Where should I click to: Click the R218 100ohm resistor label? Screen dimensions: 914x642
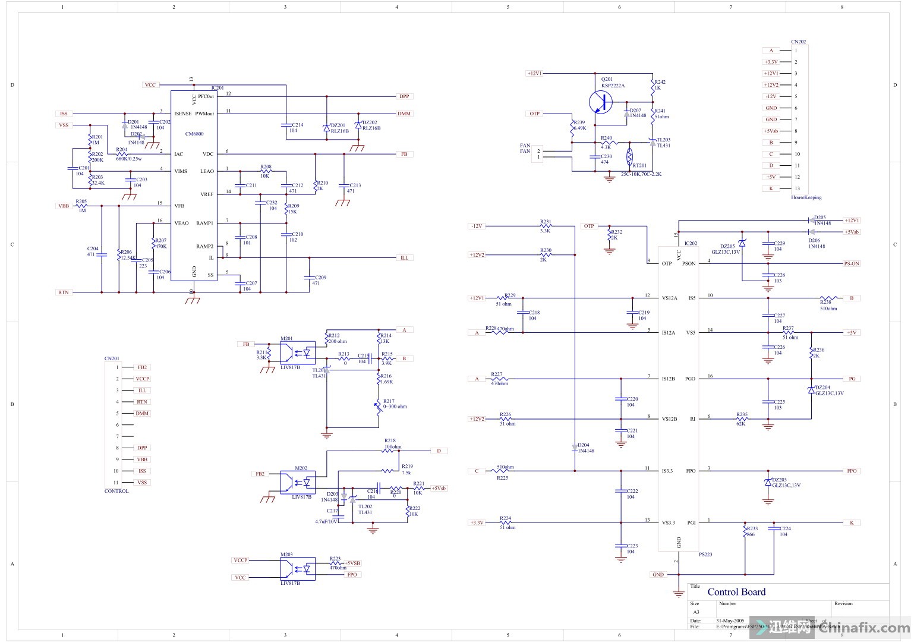tap(392, 443)
